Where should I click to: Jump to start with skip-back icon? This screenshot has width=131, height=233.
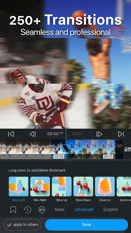click(11, 134)
